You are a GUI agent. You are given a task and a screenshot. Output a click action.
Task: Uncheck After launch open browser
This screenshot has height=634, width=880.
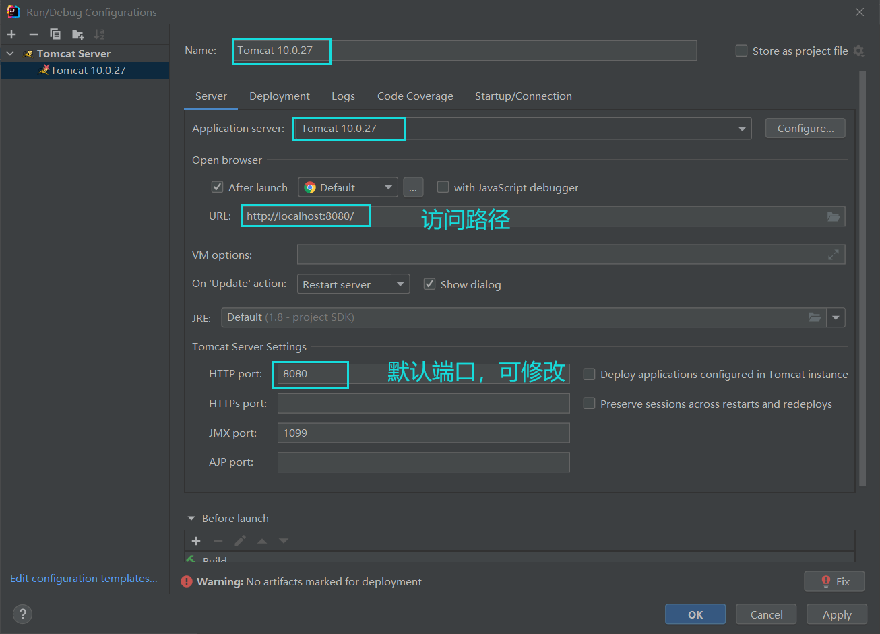[217, 187]
